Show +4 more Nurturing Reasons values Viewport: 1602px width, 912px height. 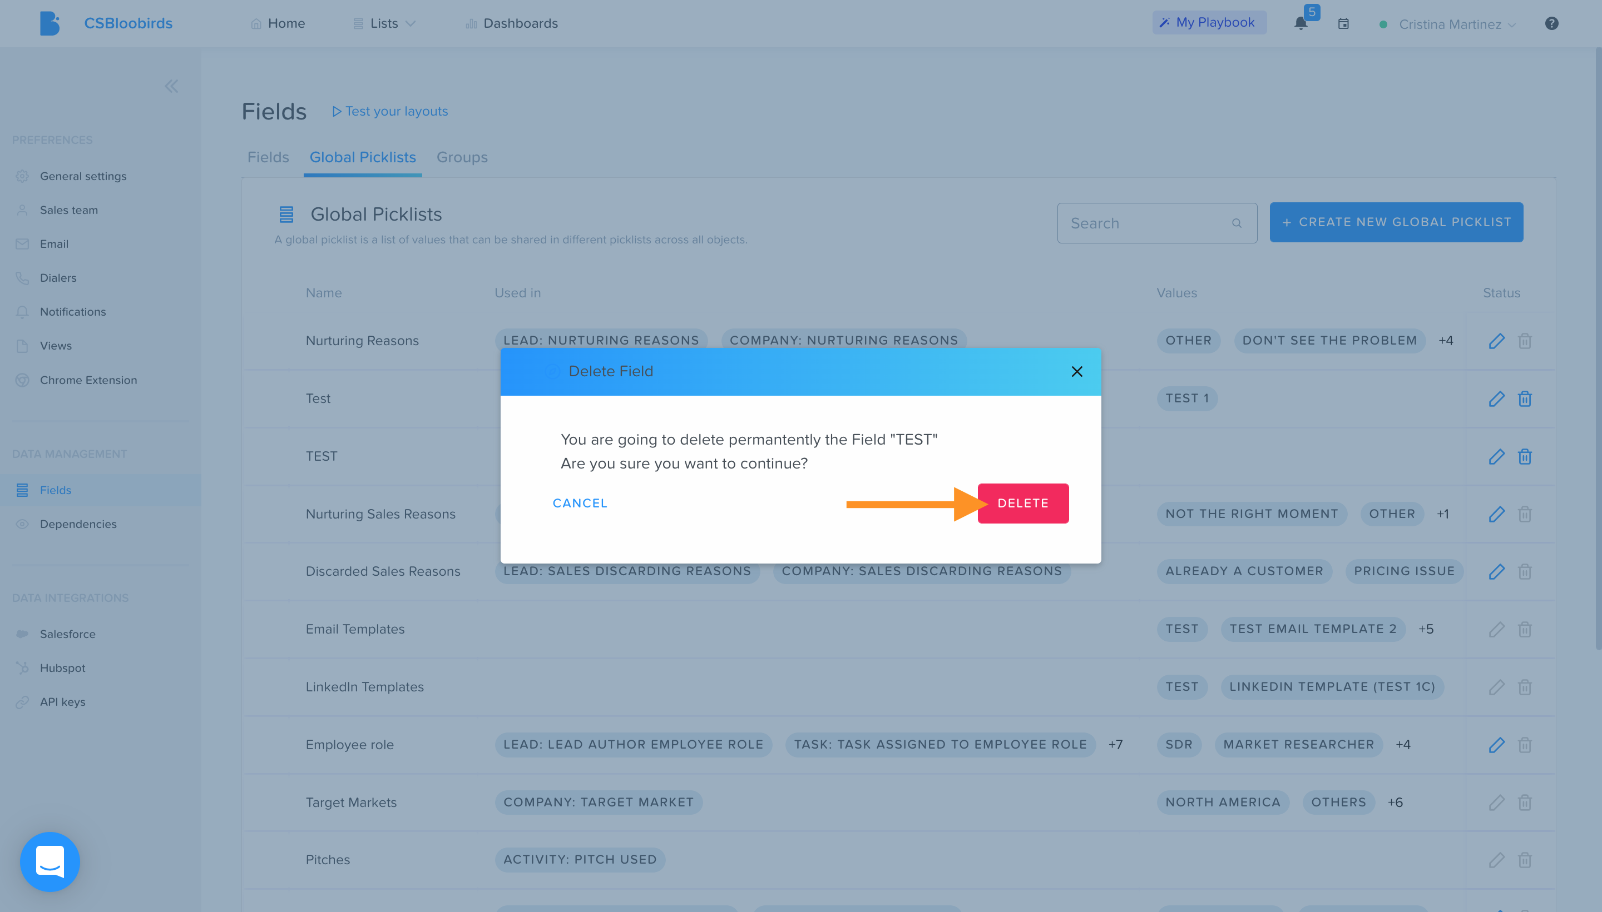(1445, 341)
